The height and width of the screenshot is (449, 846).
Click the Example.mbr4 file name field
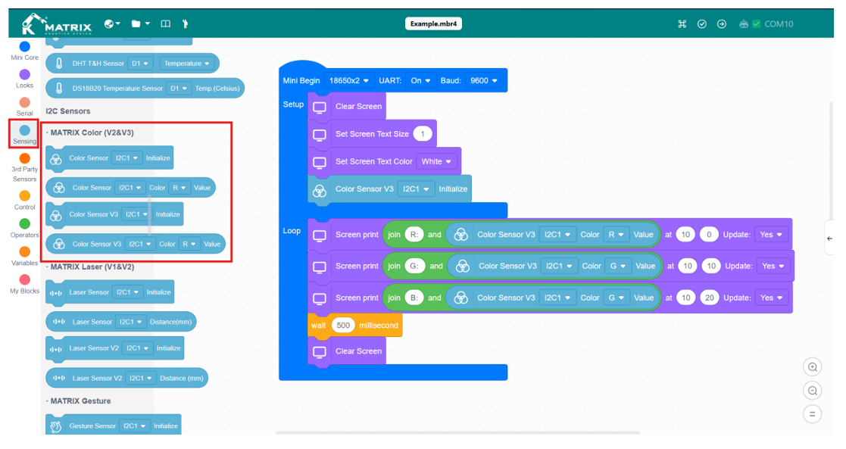(433, 23)
